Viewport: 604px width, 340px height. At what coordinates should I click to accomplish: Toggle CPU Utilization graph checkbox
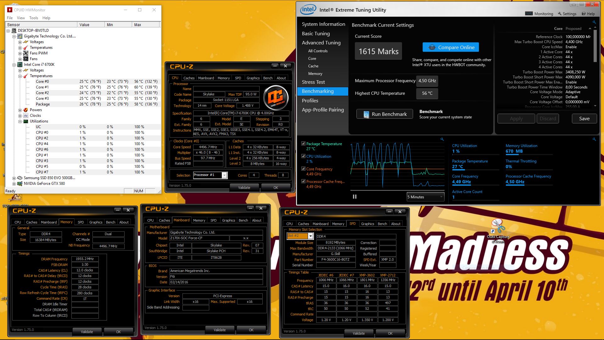[304, 156]
